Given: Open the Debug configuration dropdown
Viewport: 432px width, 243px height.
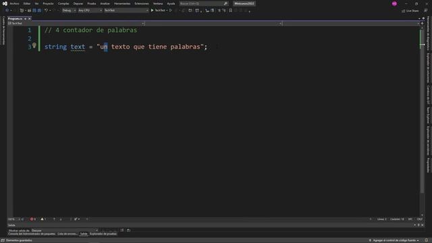Looking at the screenshot, I should (69, 11).
